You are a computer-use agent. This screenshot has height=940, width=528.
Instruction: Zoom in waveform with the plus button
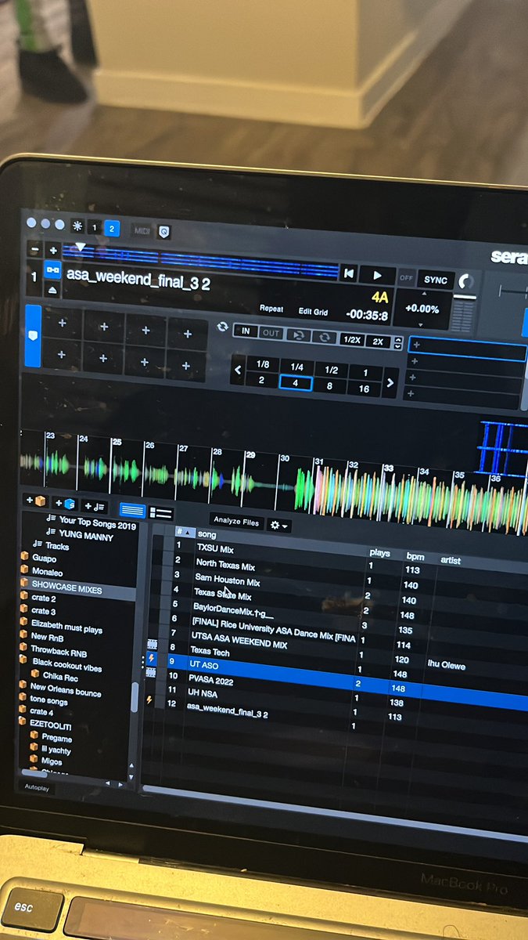(x=52, y=251)
